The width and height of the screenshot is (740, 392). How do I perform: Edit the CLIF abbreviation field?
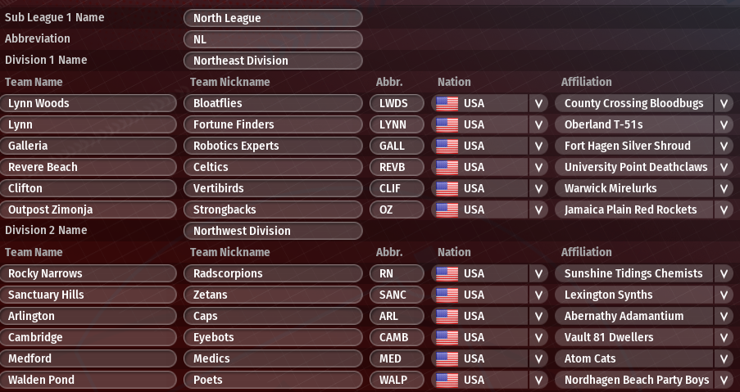398,188
